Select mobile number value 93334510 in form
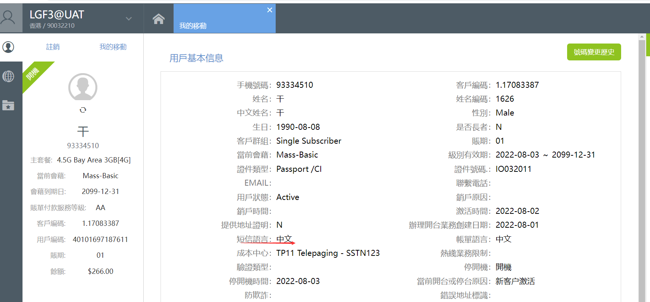 tap(295, 85)
